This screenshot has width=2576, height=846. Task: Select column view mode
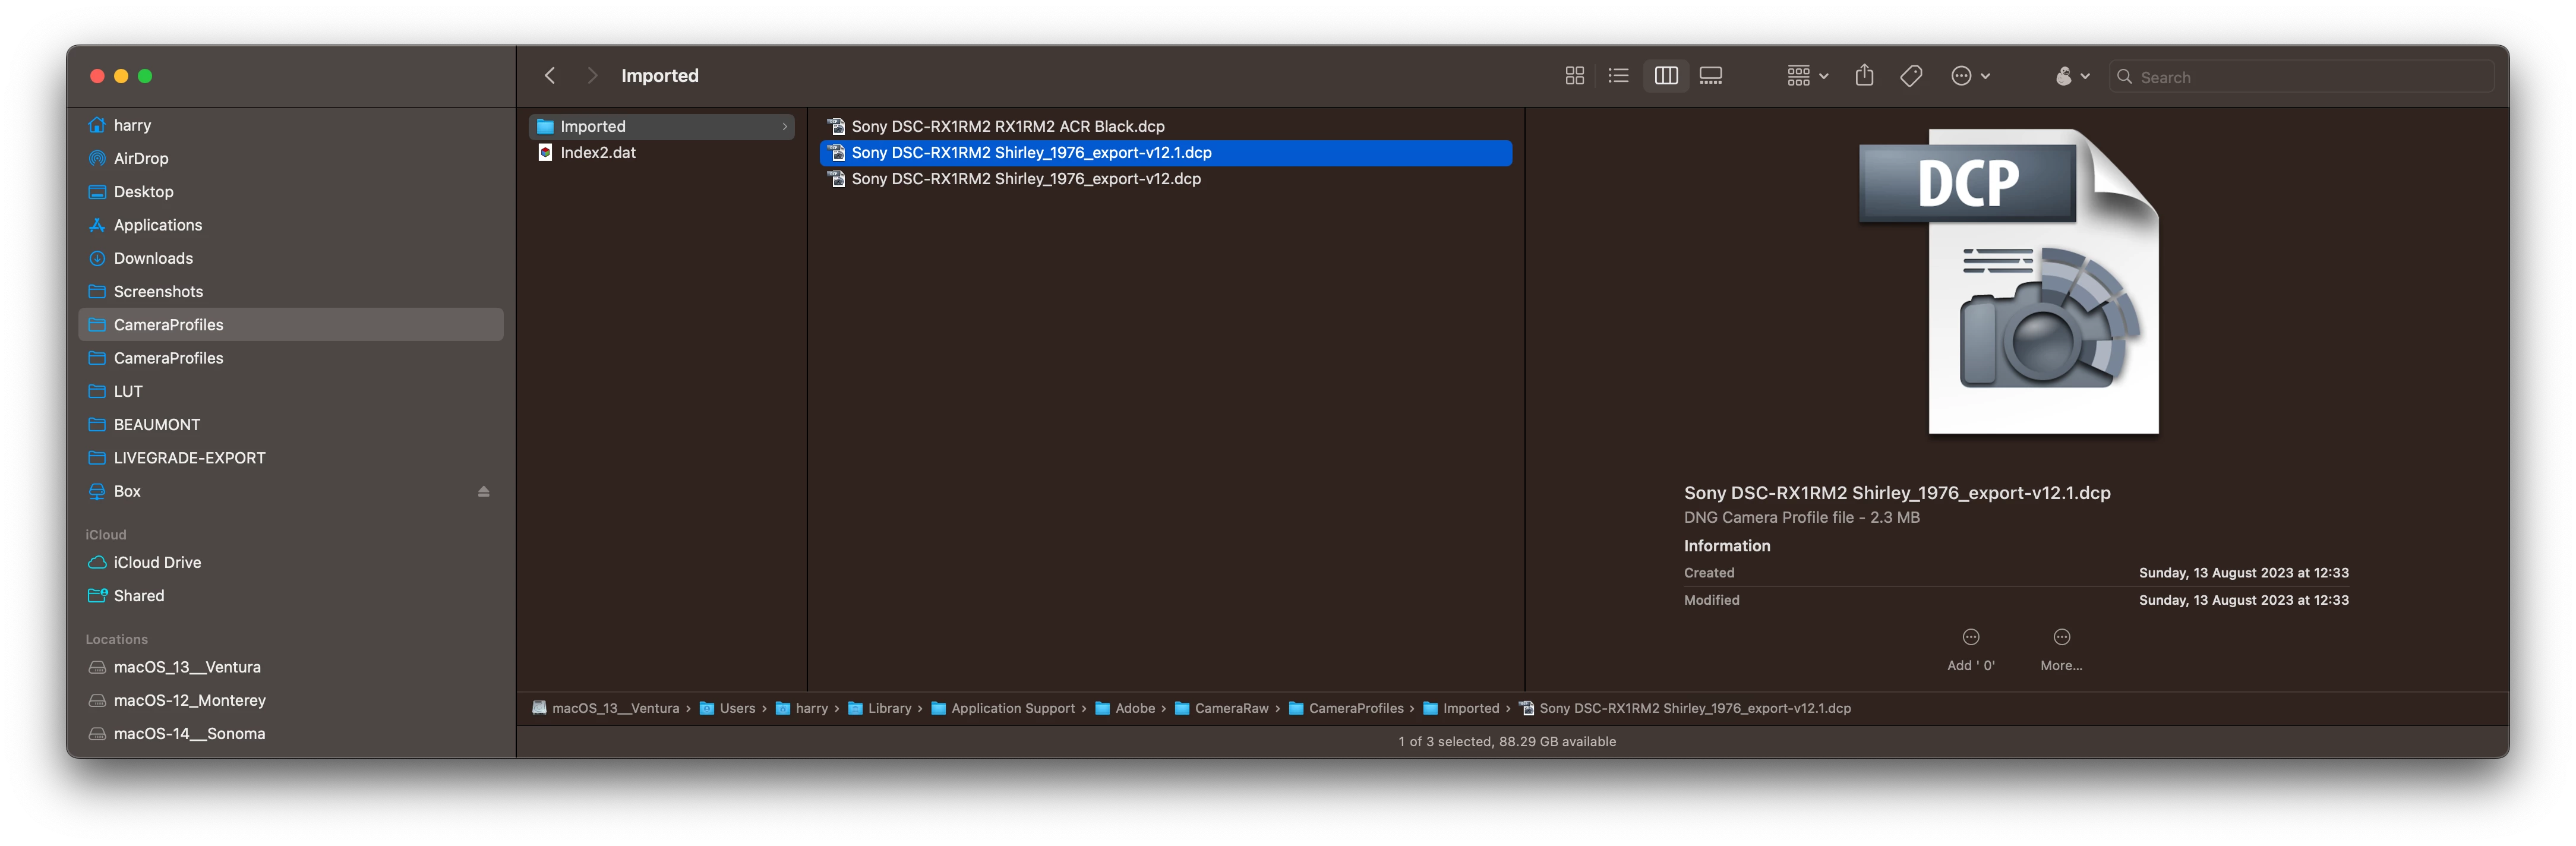point(1666,76)
